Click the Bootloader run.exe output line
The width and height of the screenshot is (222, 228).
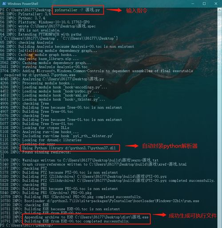(99, 201)
